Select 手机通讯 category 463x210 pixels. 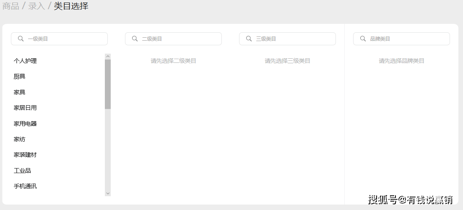coord(25,186)
